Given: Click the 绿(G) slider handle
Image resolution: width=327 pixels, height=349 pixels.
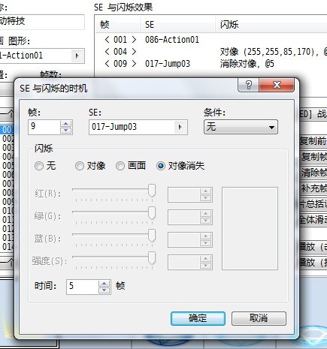Looking at the screenshot, I should pyautogui.click(x=152, y=213).
